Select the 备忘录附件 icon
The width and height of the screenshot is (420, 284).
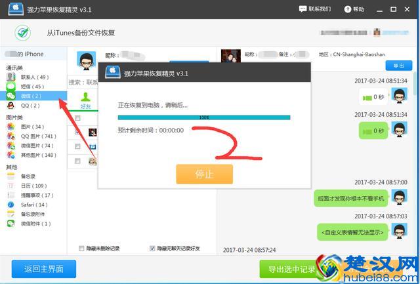pos(11,214)
